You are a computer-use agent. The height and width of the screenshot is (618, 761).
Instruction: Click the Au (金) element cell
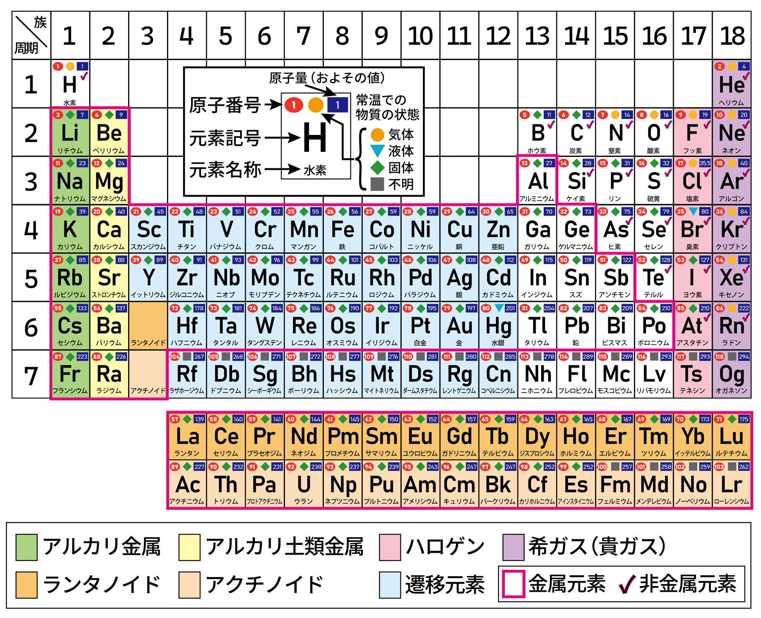[459, 325]
